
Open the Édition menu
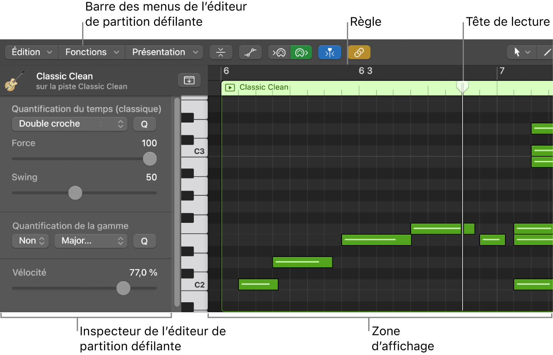31,52
